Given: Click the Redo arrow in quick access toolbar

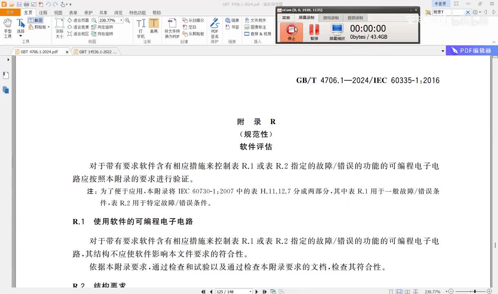Looking at the screenshot, I should (55, 4).
